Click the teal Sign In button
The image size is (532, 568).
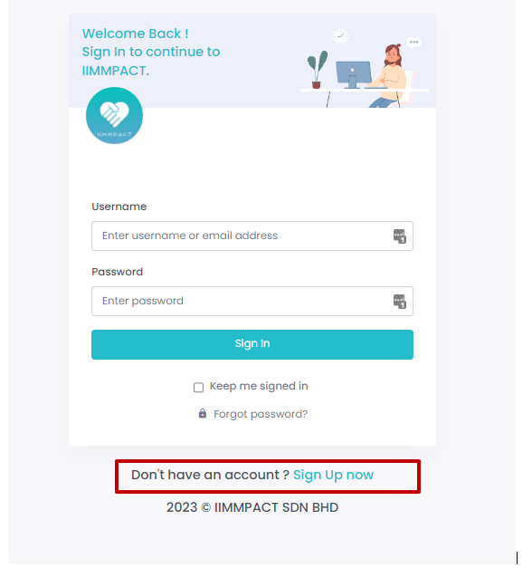(252, 344)
